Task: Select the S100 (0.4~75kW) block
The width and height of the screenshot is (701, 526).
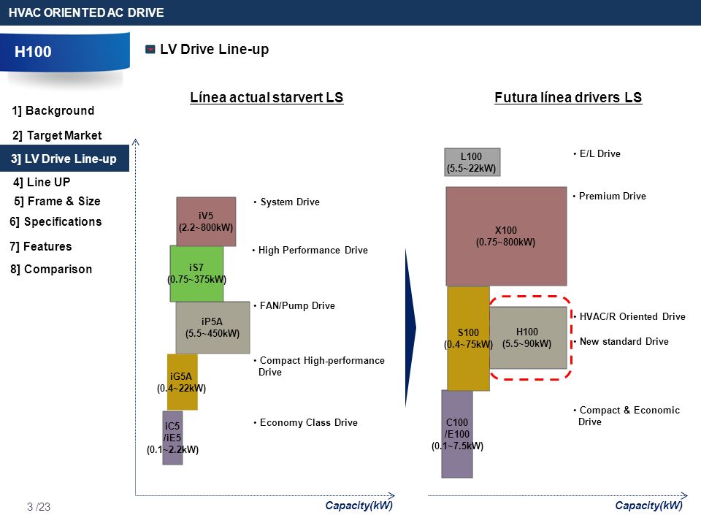Action: tap(468, 338)
